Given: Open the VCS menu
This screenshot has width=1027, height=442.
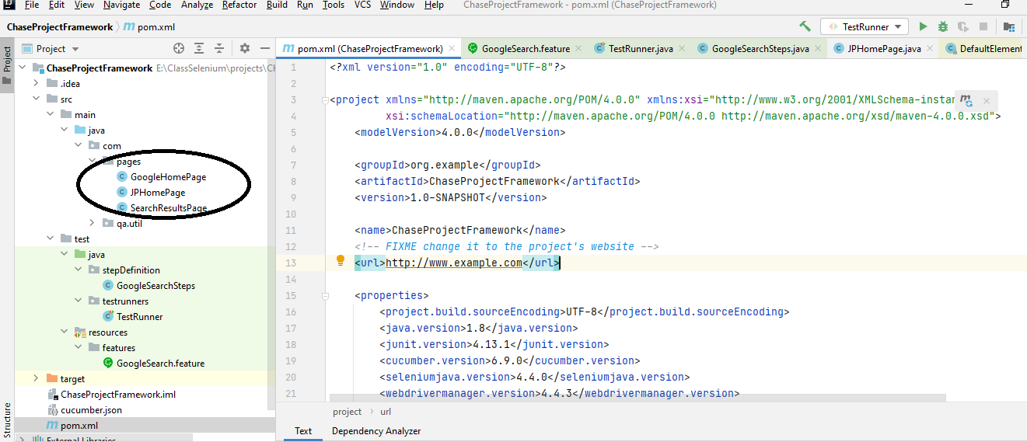Looking at the screenshot, I should click(x=362, y=5).
